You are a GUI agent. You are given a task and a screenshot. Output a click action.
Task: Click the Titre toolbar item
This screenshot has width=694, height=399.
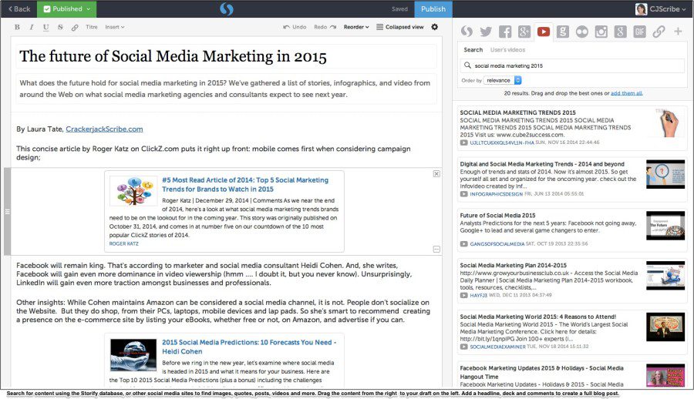(92, 27)
